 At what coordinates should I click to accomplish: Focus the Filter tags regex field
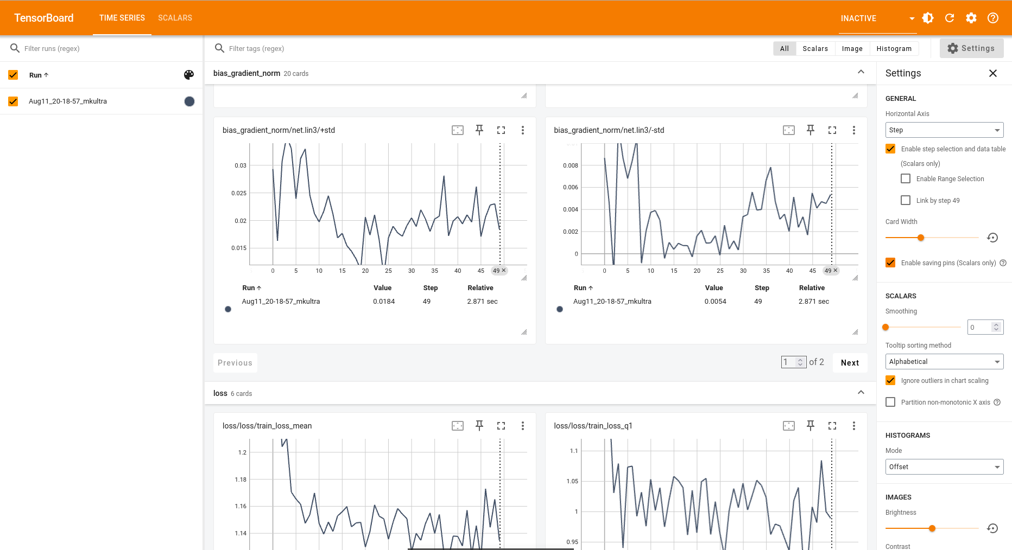489,48
